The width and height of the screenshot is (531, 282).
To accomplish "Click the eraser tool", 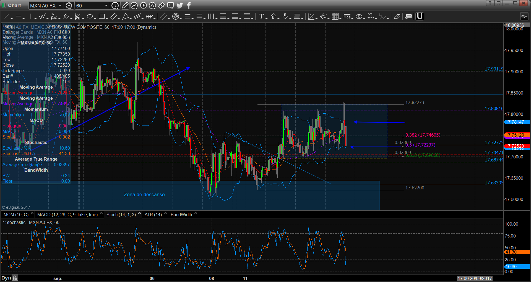I will [x=397, y=17].
